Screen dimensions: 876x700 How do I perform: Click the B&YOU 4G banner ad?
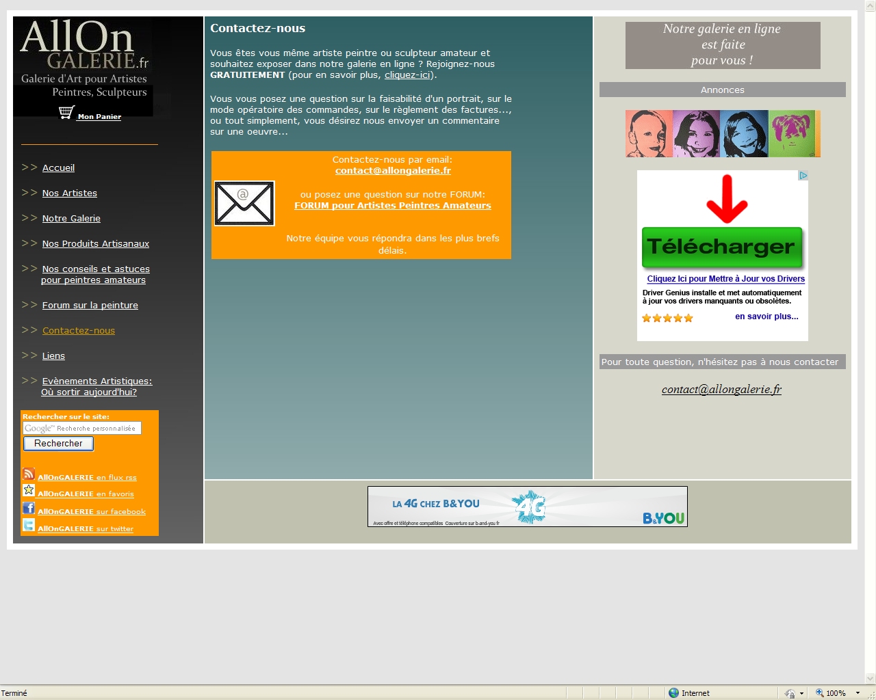pos(527,507)
